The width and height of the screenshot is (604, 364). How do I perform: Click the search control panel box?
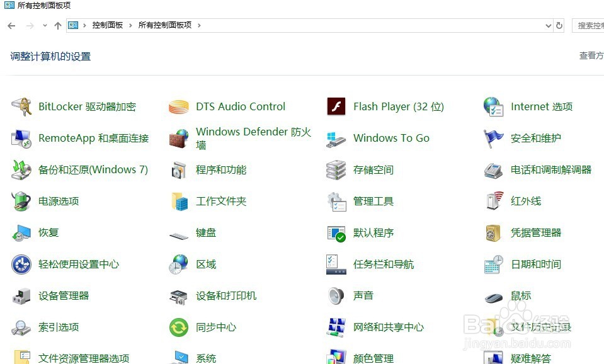[588, 26]
